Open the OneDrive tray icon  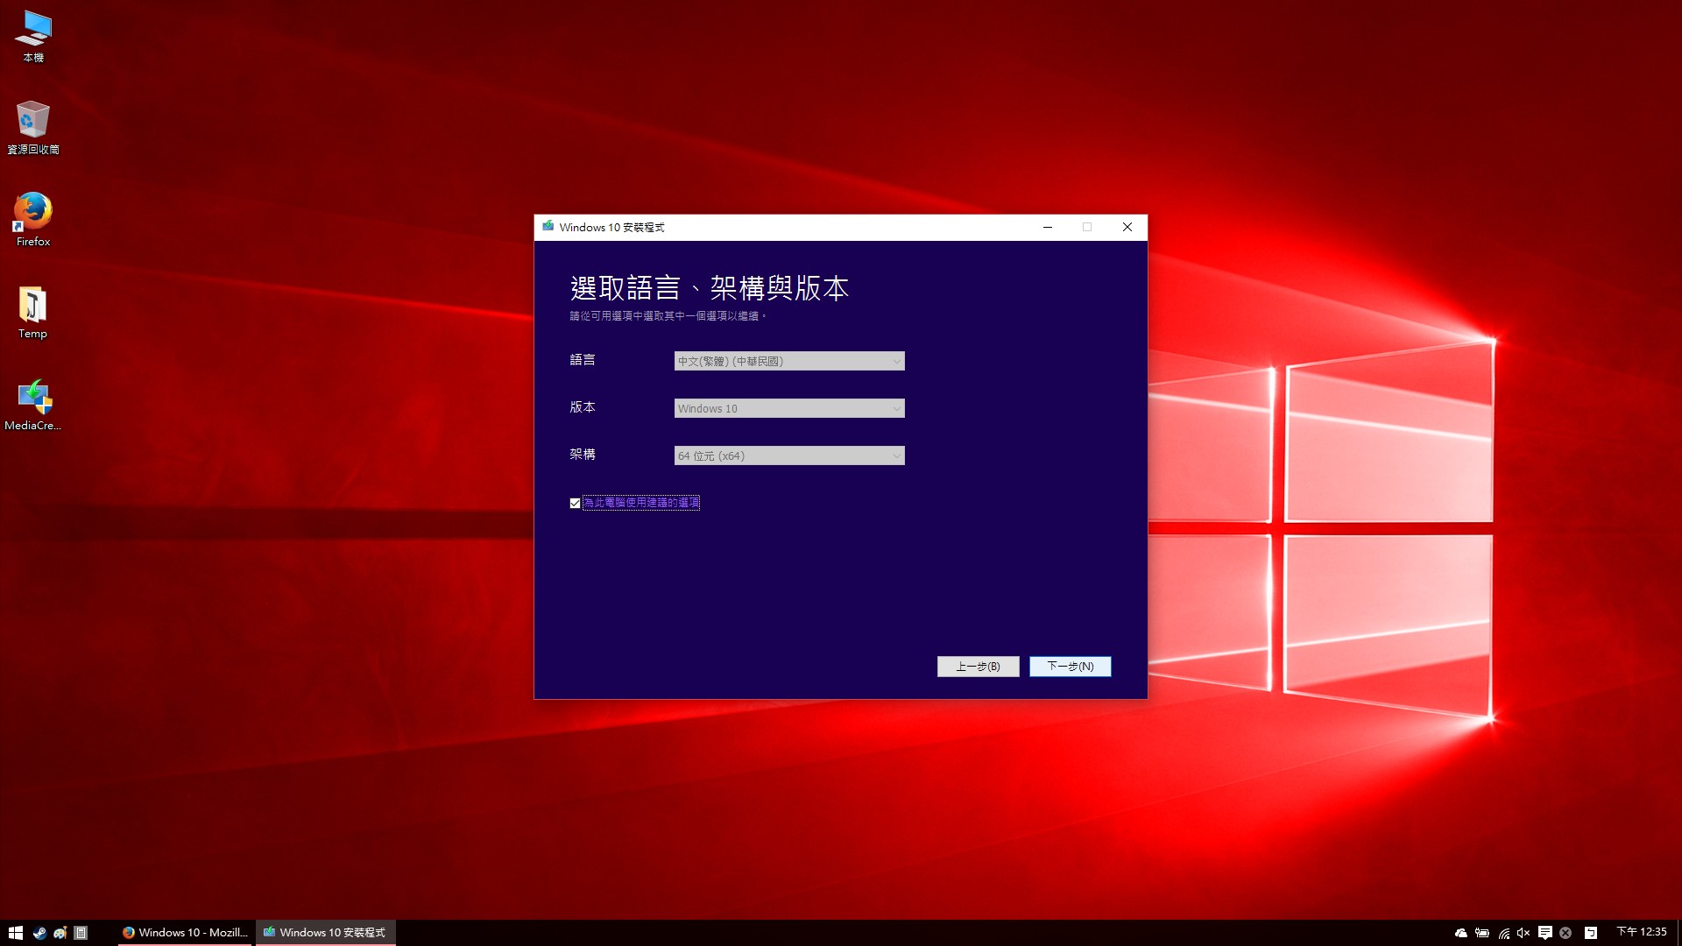[x=1460, y=933]
